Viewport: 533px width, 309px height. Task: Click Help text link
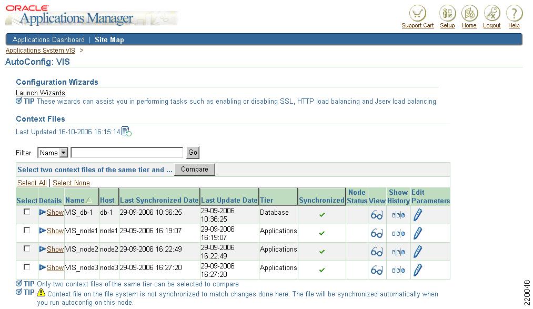click(x=514, y=25)
